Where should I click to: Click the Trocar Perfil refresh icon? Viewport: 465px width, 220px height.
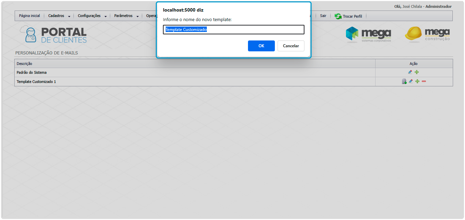click(338, 16)
